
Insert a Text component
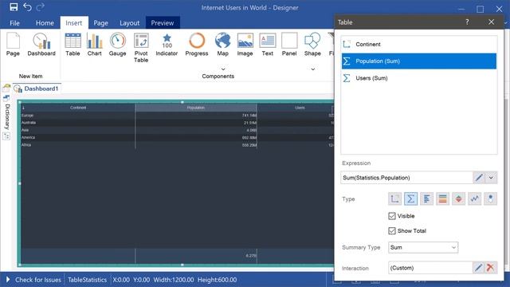pyautogui.click(x=268, y=45)
